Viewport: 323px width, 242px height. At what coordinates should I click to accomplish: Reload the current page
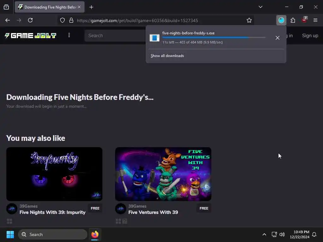pyautogui.click(x=30, y=20)
